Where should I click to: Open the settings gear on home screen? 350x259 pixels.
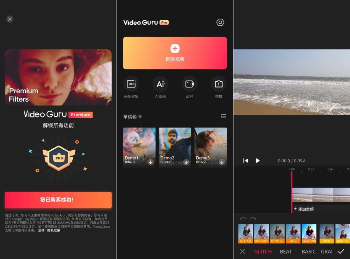pyautogui.click(x=220, y=22)
